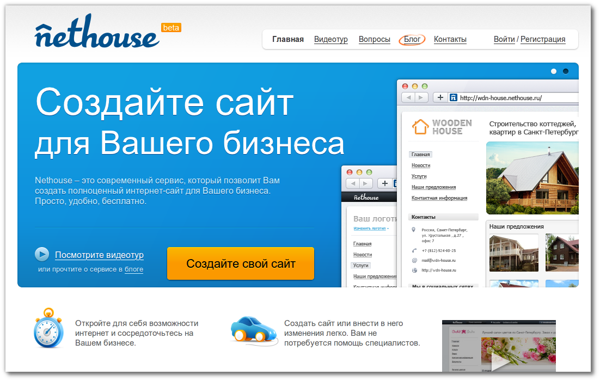This screenshot has height=381, width=600.
Task: Click the Изменить логотип dropdown link
Action: point(371,229)
